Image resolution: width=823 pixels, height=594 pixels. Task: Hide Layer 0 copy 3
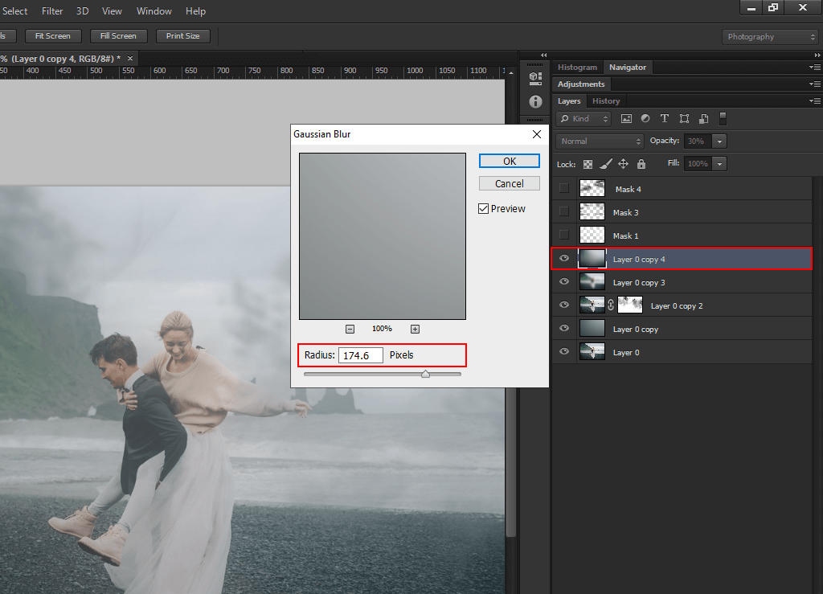pos(564,282)
